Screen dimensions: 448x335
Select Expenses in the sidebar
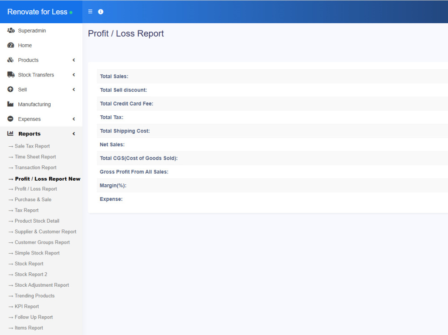pos(29,119)
